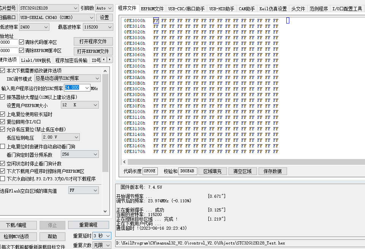Click 帮助 button

pos(52,236)
